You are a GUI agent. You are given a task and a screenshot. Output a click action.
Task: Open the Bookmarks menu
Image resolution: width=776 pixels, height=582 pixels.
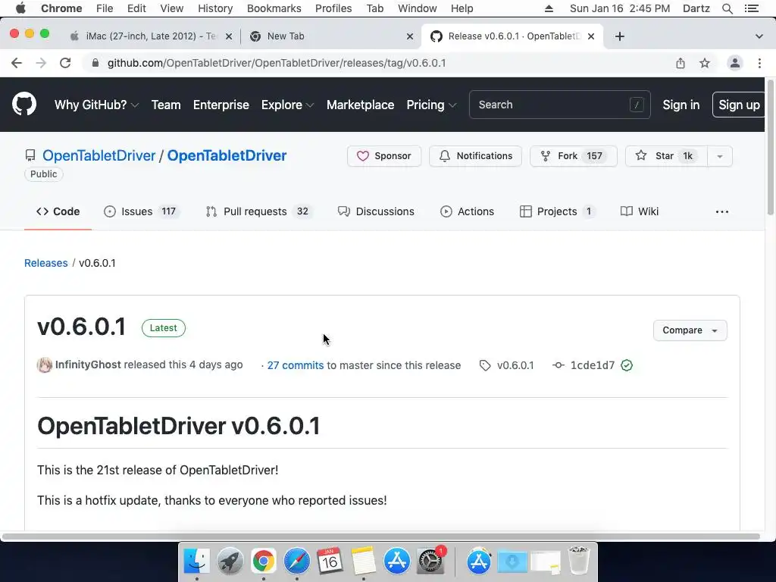tap(274, 8)
